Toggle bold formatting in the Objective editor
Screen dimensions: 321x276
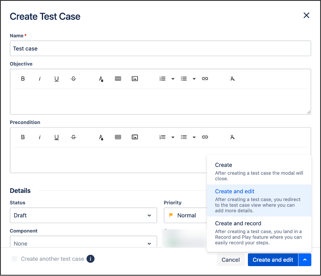(23, 78)
